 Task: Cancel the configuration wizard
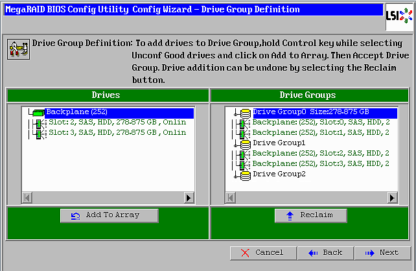coord(262,252)
